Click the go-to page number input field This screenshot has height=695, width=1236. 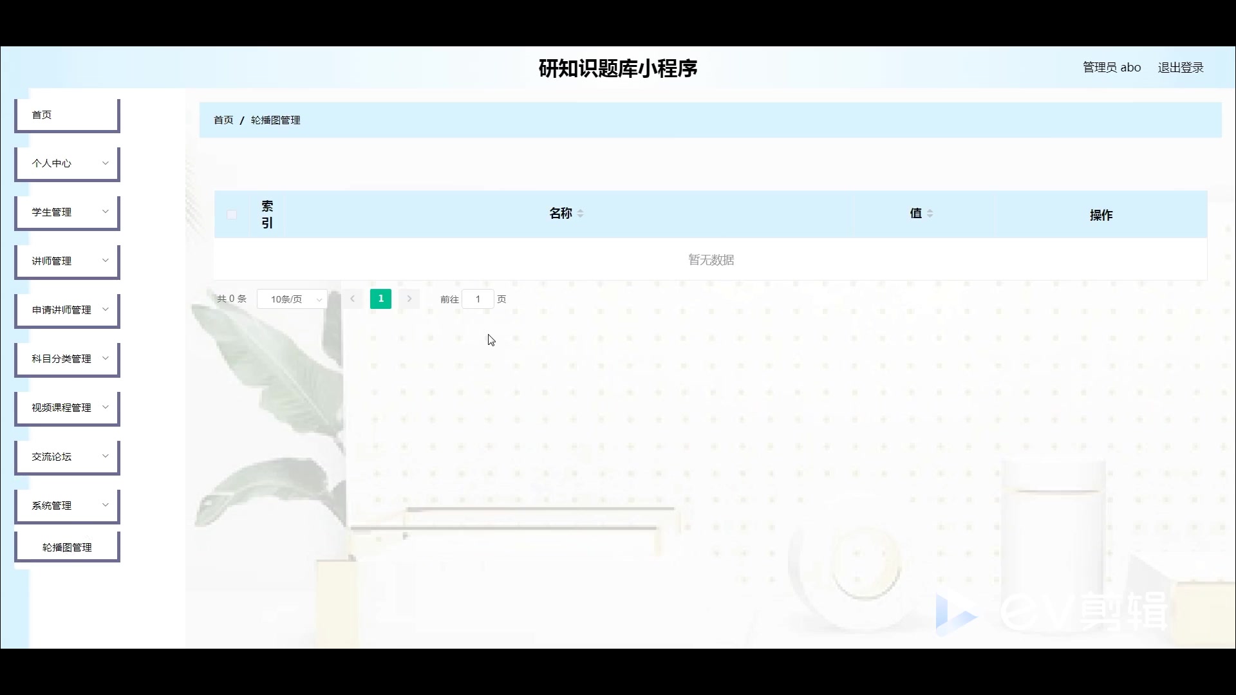tap(478, 299)
